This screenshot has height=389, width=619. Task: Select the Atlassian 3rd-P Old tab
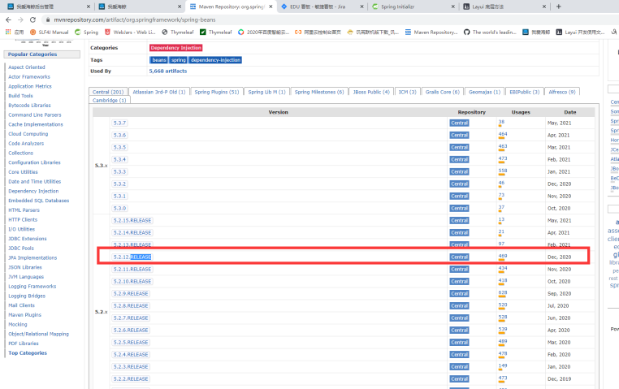[159, 92]
